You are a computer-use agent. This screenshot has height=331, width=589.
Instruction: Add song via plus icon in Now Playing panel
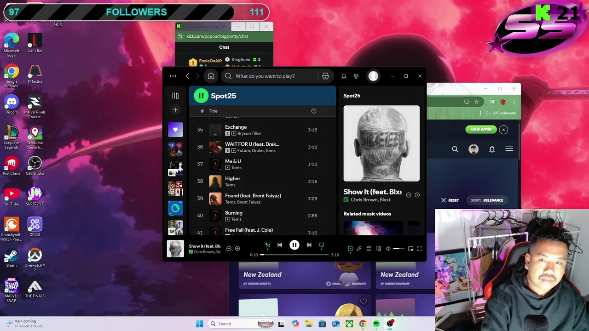[x=417, y=195]
